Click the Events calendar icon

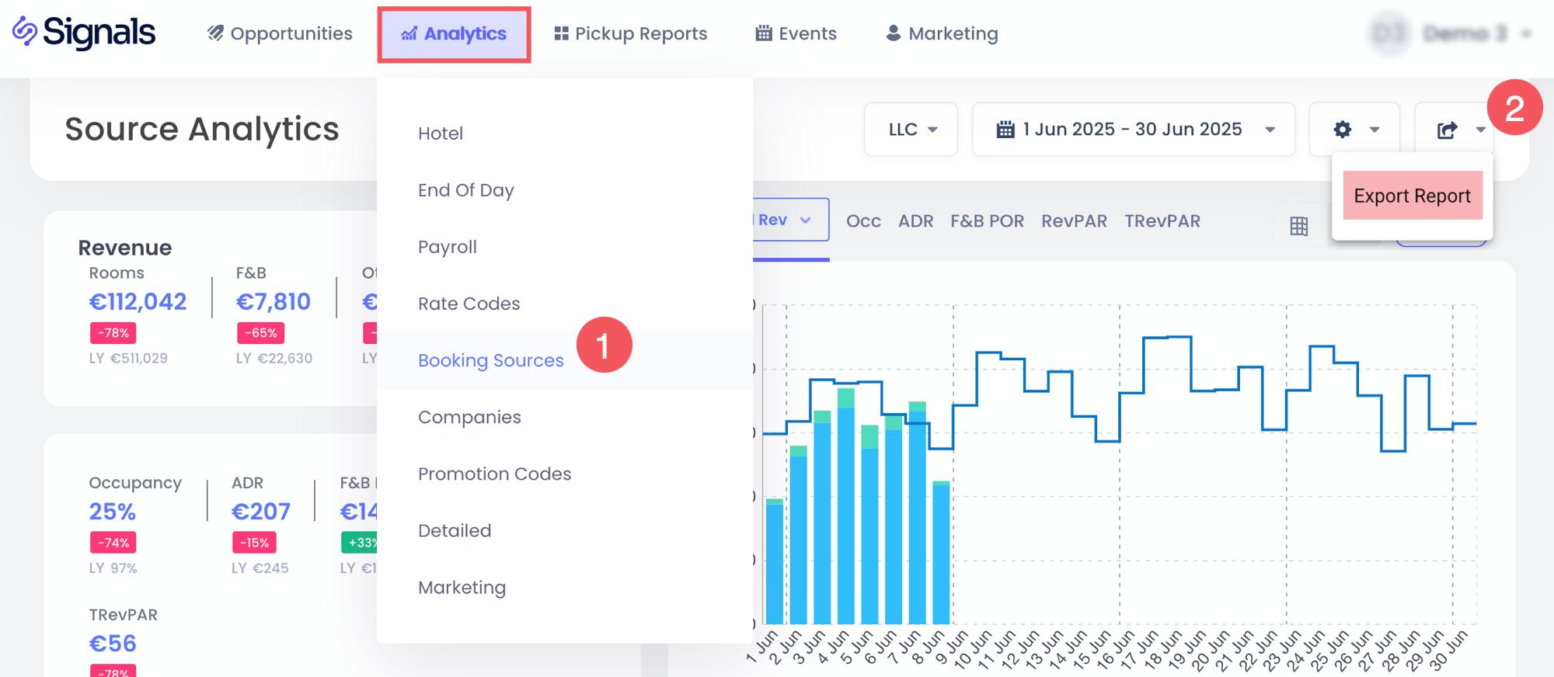pos(764,33)
